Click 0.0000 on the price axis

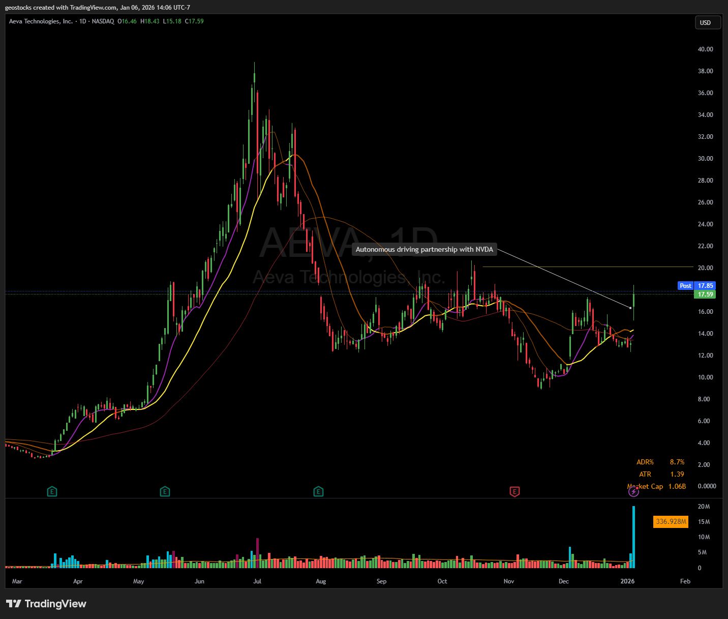pyautogui.click(x=707, y=486)
